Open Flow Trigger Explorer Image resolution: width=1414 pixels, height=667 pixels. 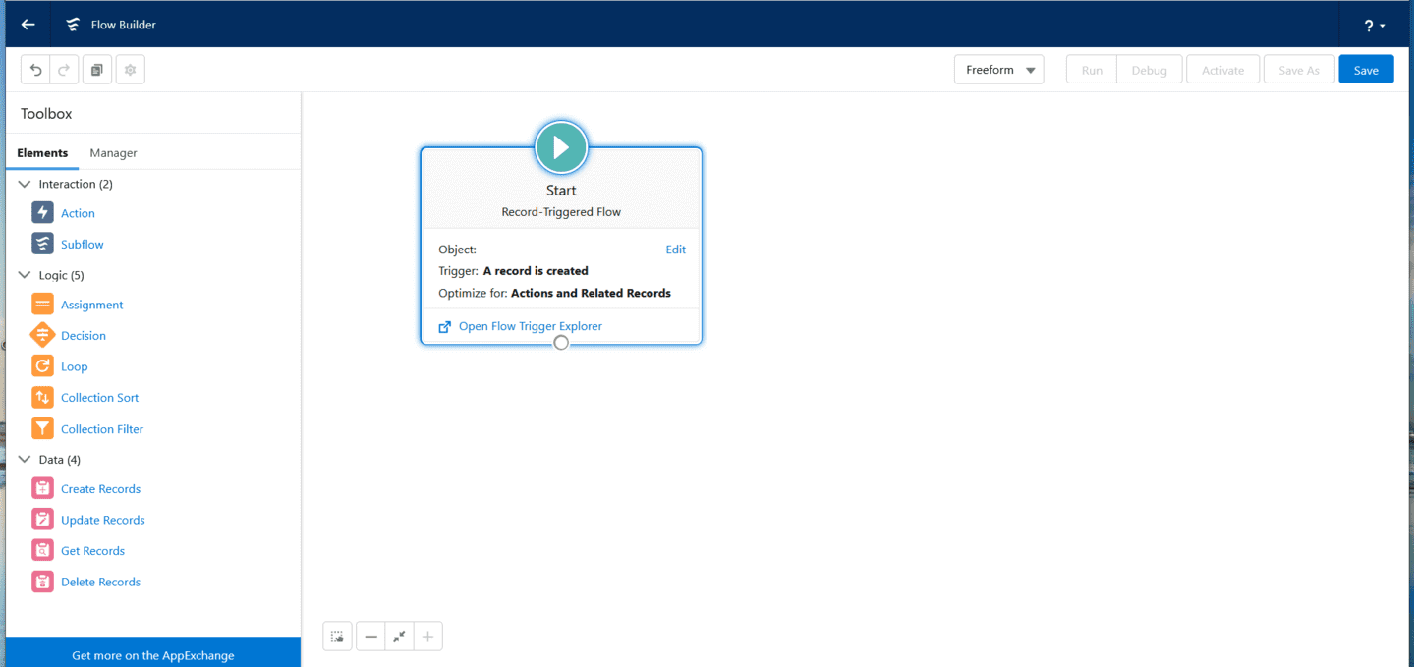click(x=530, y=325)
